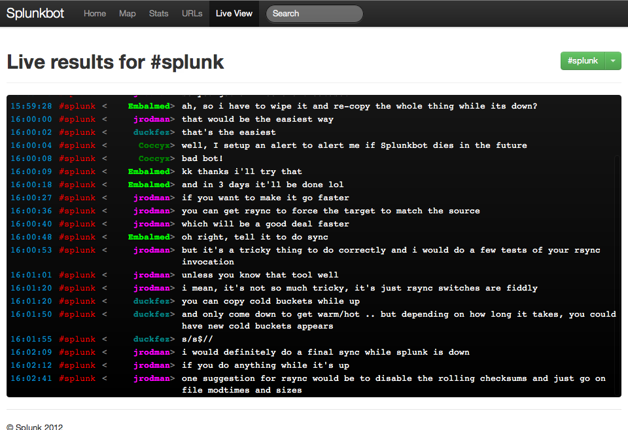Click "kk thanks i'll try that" message

(x=242, y=171)
